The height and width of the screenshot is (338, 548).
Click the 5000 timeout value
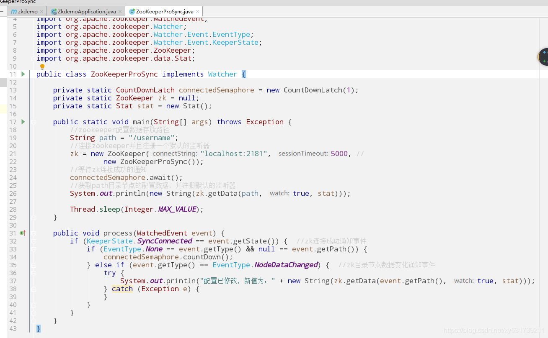click(339, 154)
